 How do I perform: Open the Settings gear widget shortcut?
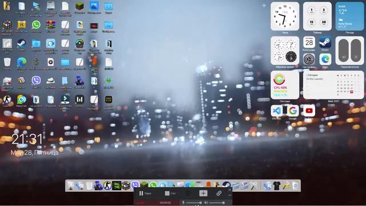[309, 59]
